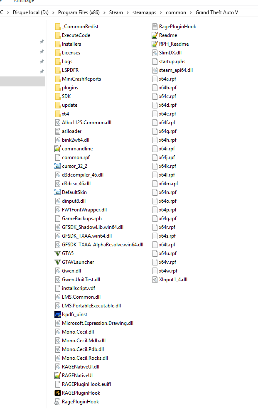Navigate to Steam in address bar
The image size is (258, 415).
(x=116, y=12)
